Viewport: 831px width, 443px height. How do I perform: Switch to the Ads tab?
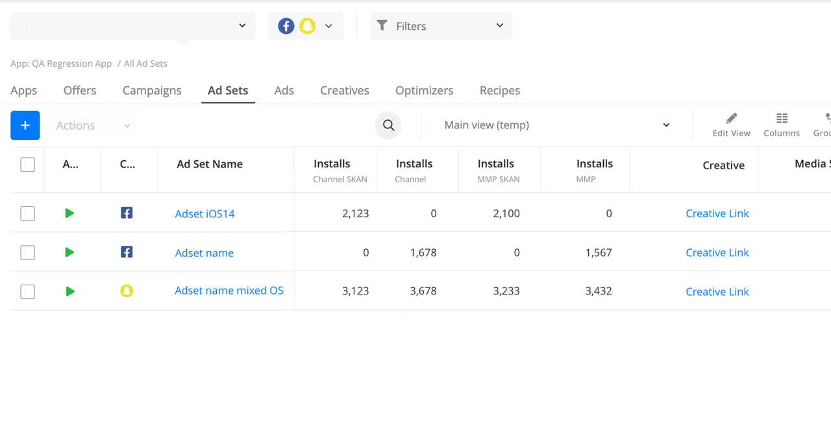click(284, 90)
